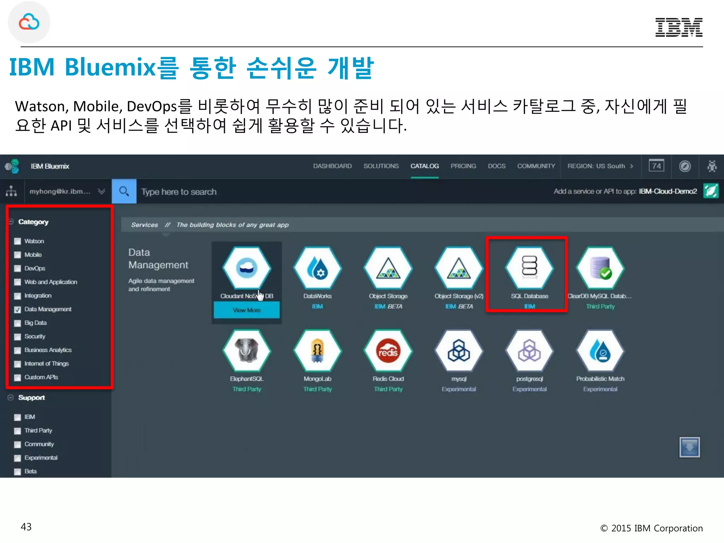The height and width of the screenshot is (543, 724).
Task: Choose the Object Storage (v2) service icon
Action: click(x=459, y=268)
